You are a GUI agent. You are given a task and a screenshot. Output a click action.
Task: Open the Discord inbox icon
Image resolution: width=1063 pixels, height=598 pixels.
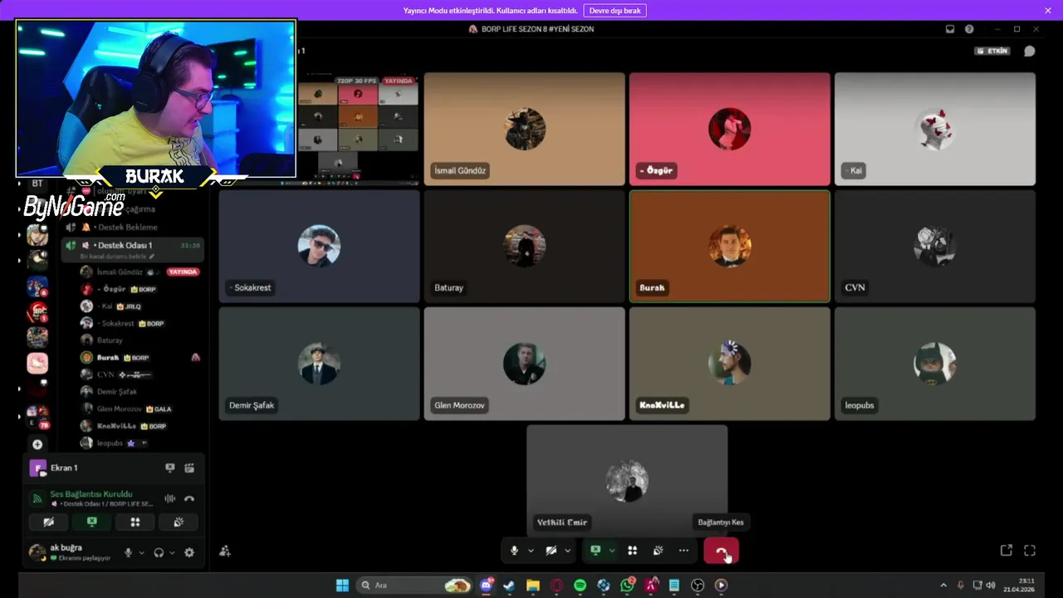(950, 29)
